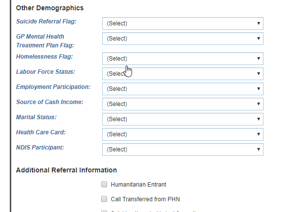
Task: Toggle the partially visible checkbox below PHN
Action: pos(104,212)
